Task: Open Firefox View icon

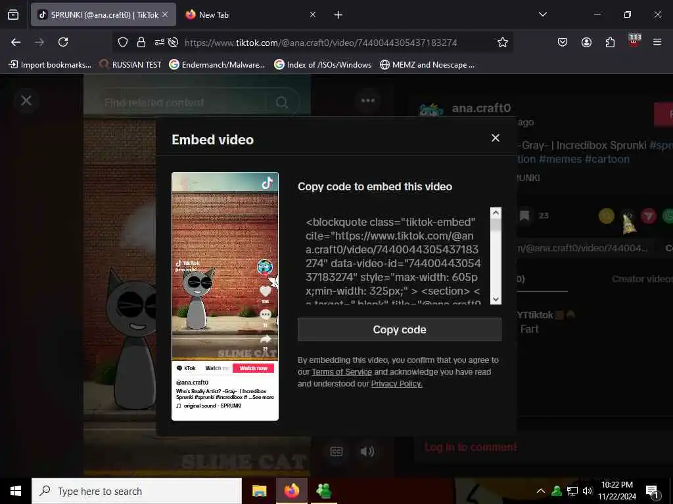Action: pyautogui.click(x=13, y=14)
